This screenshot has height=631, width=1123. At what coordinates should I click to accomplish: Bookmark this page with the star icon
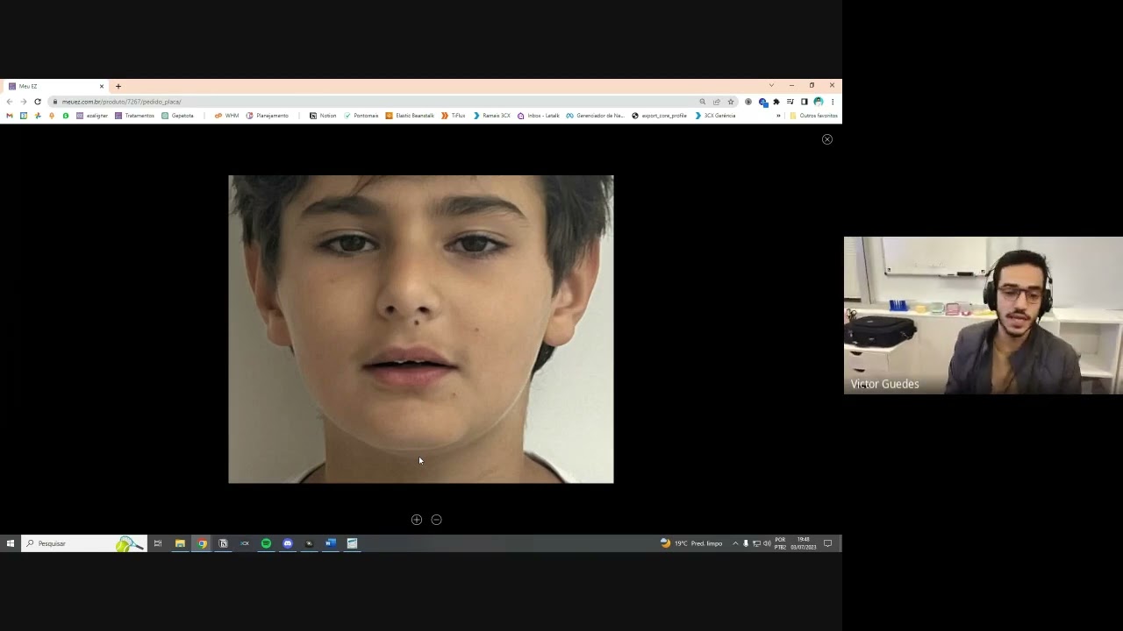730,102
